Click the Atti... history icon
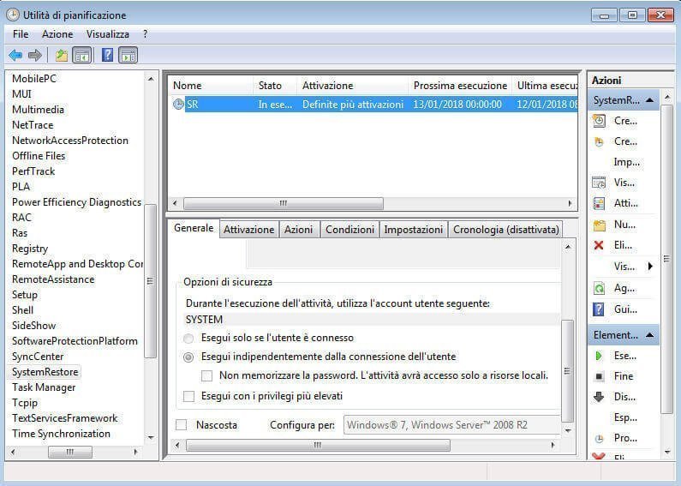Image resolution: width=681 pixels, height=486 pixels. 599,203
